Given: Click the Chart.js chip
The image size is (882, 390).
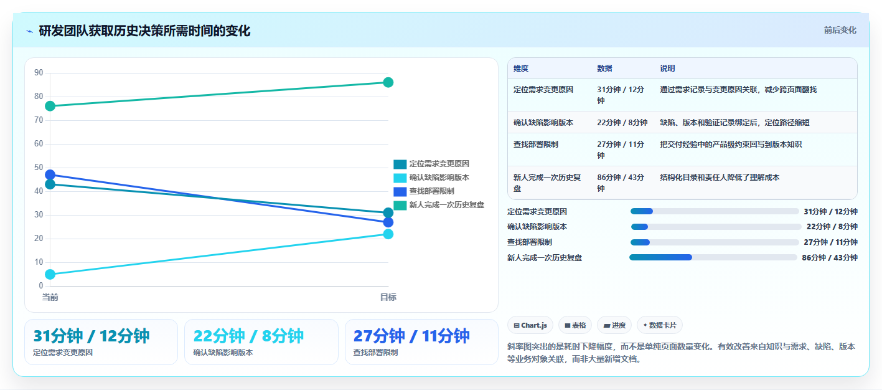Looking at the screenshot, I should (530, 325).
